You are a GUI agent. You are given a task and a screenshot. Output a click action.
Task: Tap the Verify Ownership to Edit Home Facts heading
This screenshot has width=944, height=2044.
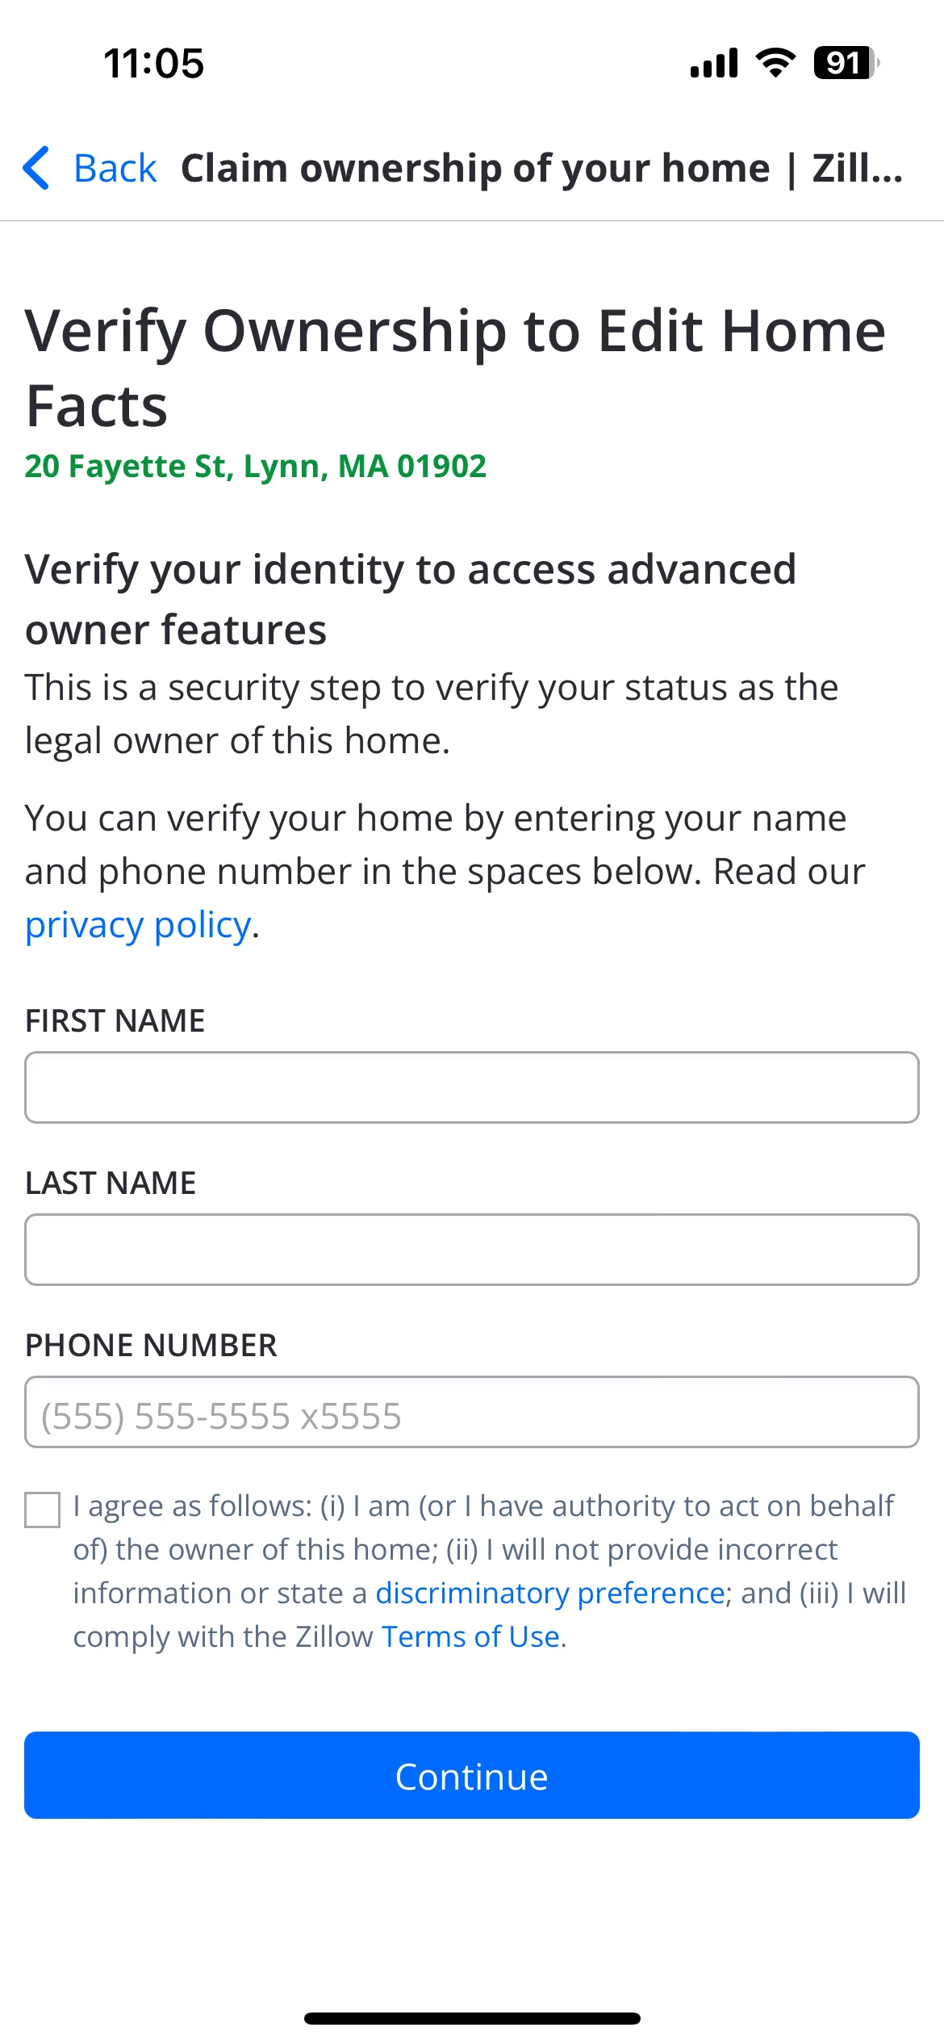tap(456, 368)
